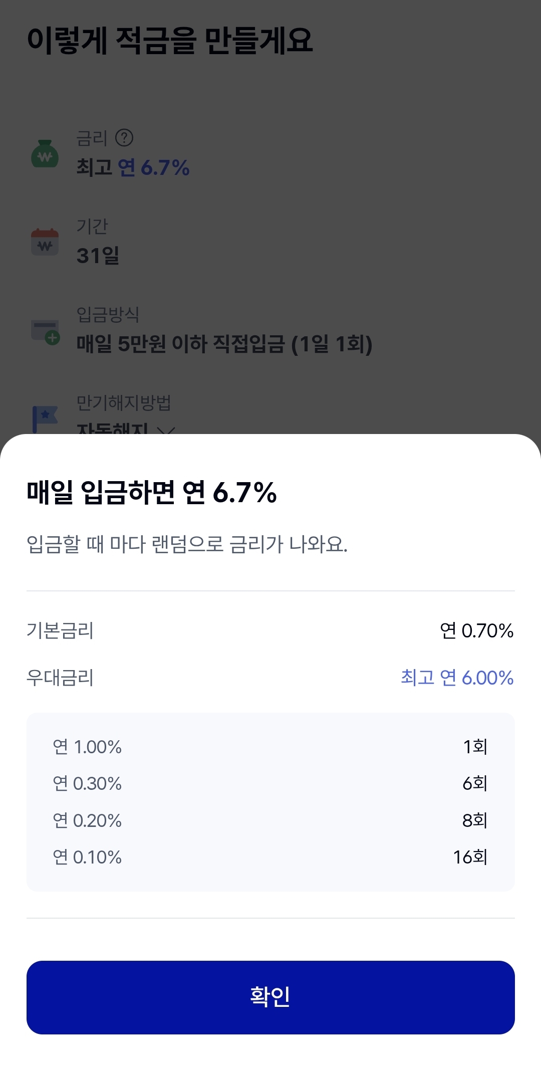
Task: Expand the 자동해지 dropdown chevron
Action: pyautogui.click(x=166, y=430)
